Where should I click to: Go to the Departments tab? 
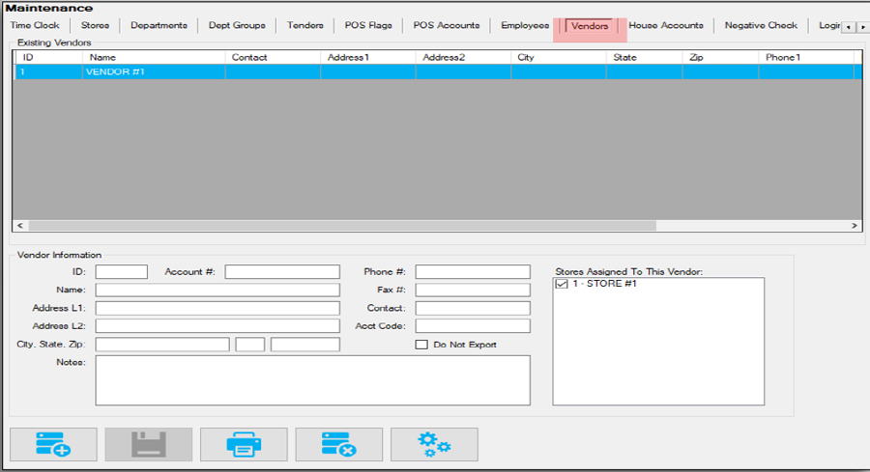159,25
